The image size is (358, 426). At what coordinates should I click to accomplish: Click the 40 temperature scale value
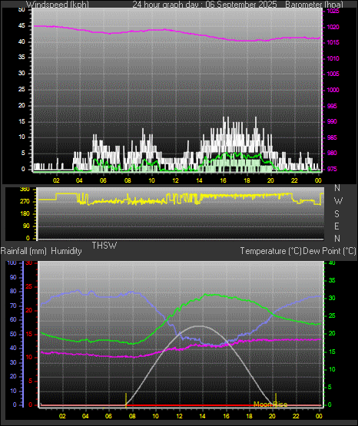[x=332, y=263]
